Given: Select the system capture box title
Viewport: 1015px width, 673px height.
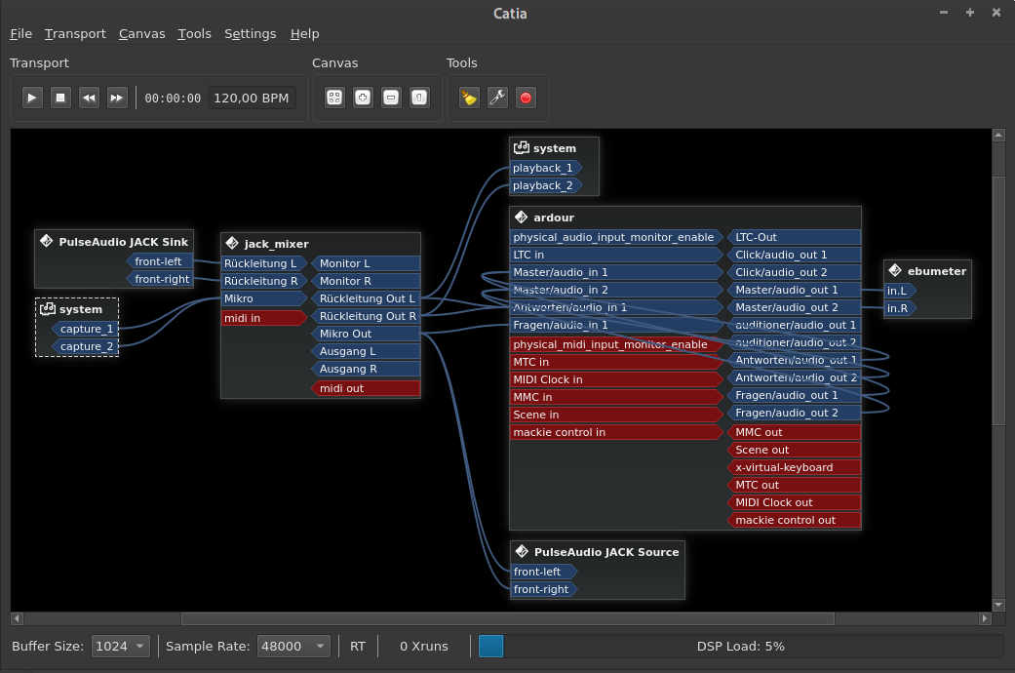Looking at the screenshot, I should [x=80, y=309].
